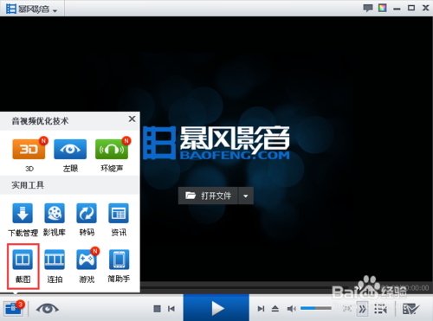Image resolution: width=433 pixels, height=321 pixels.
Task: Open the 游戏 games icon
Action: 87,260
